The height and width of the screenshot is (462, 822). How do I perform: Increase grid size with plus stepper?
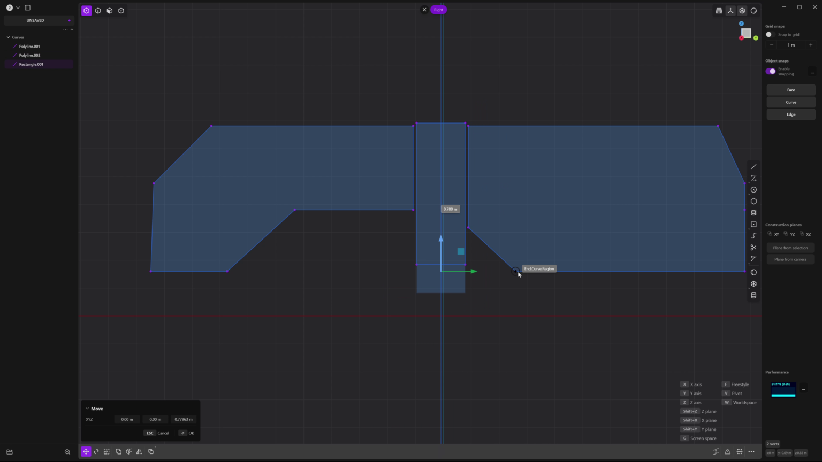point(811,45)
